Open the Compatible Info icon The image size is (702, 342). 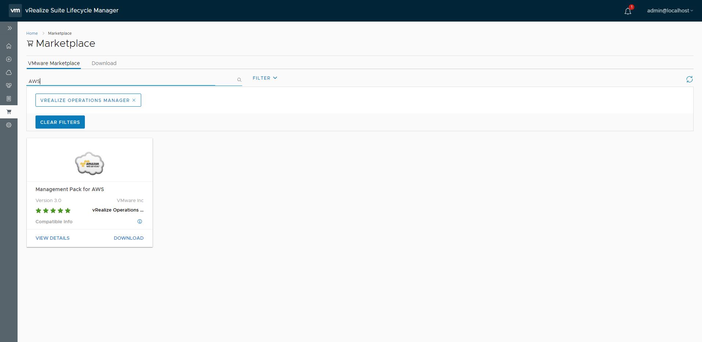140,221
